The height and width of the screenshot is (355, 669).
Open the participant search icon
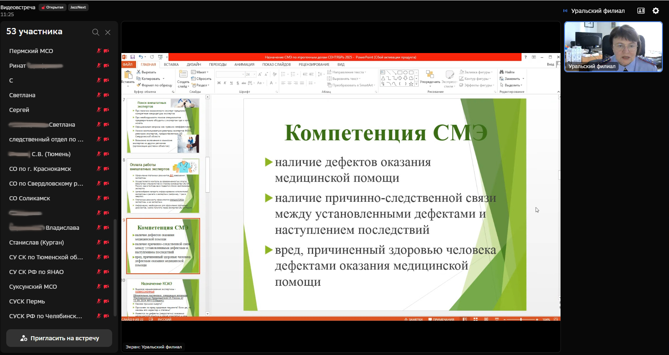96,32
